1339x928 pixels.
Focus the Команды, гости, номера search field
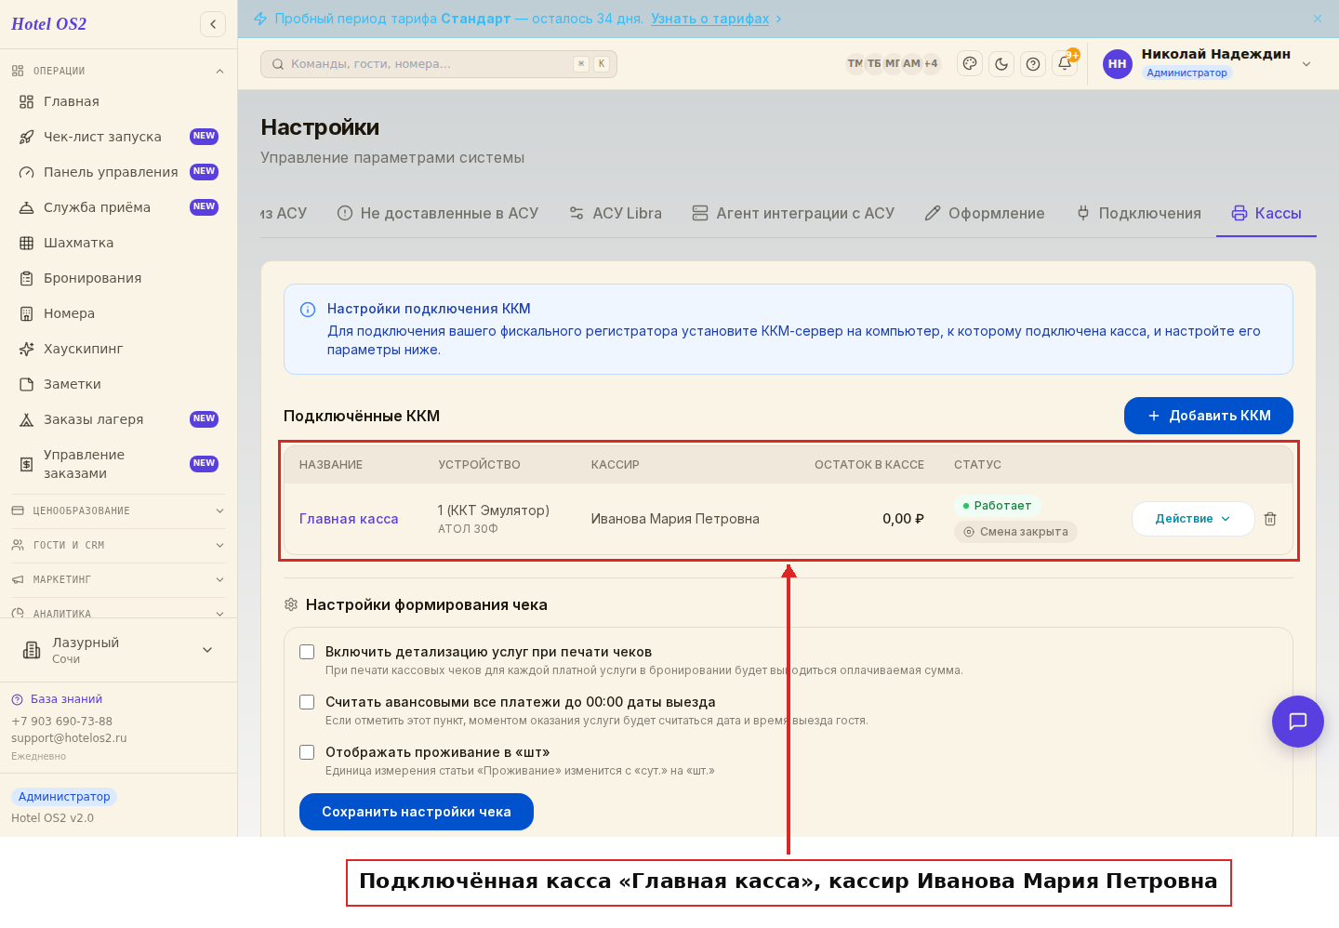coord(439,64)
